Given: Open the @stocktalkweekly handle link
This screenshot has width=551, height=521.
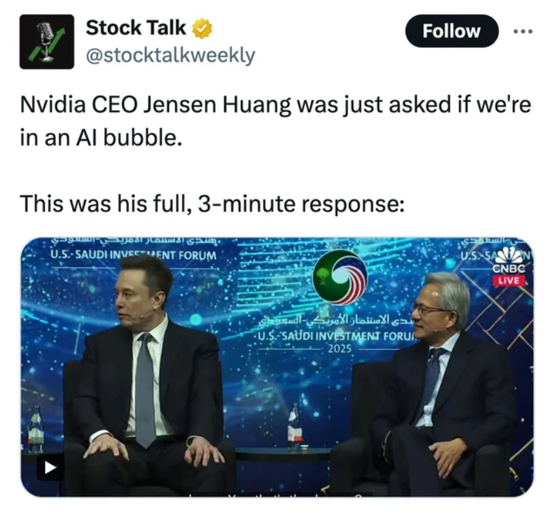Looking at the screenshot, I should (x=170, y=55).
